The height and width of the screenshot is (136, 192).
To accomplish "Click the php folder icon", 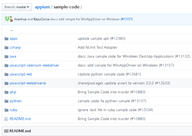I will [x=6, y=92].
